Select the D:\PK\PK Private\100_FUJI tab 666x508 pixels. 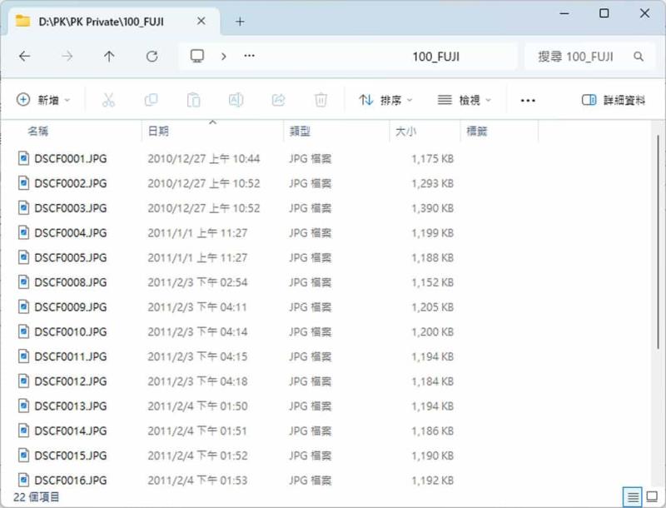(113, 22)
